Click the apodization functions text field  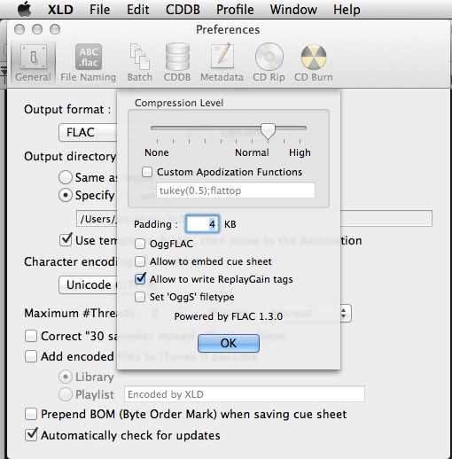point(236,191)
